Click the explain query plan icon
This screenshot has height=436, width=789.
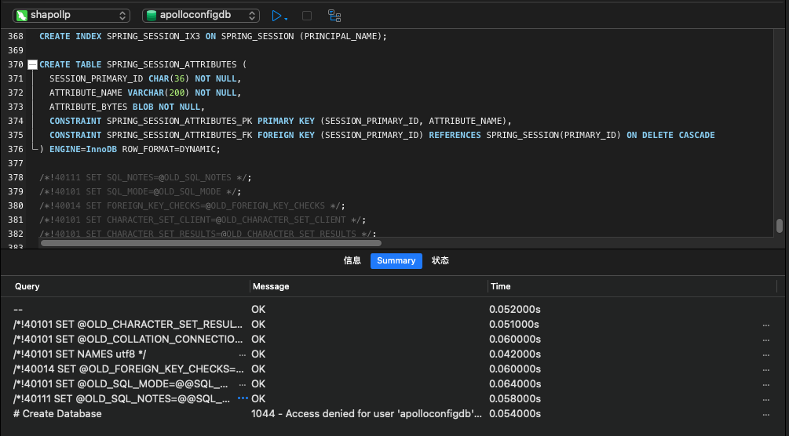(x=334, y=16)
